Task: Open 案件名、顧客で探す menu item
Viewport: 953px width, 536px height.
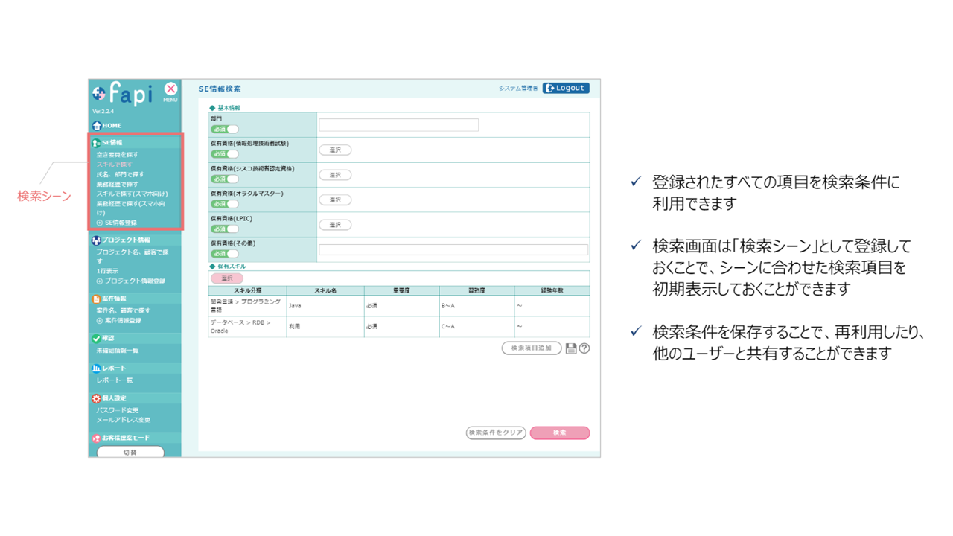Action: [x=123, y=311]
